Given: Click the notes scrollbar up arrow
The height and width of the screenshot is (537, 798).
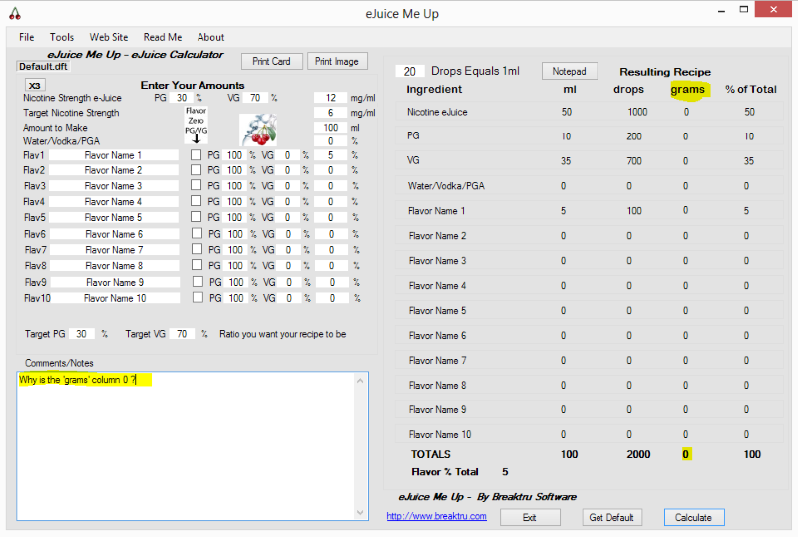Looking at the screenshot, I should tap(360, 380).
